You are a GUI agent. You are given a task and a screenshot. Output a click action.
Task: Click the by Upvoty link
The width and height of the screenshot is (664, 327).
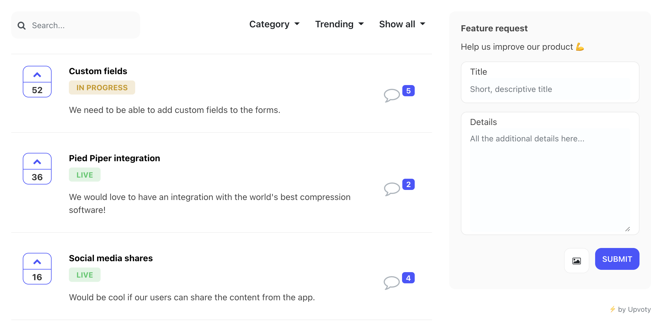click(x=634, y=309)
